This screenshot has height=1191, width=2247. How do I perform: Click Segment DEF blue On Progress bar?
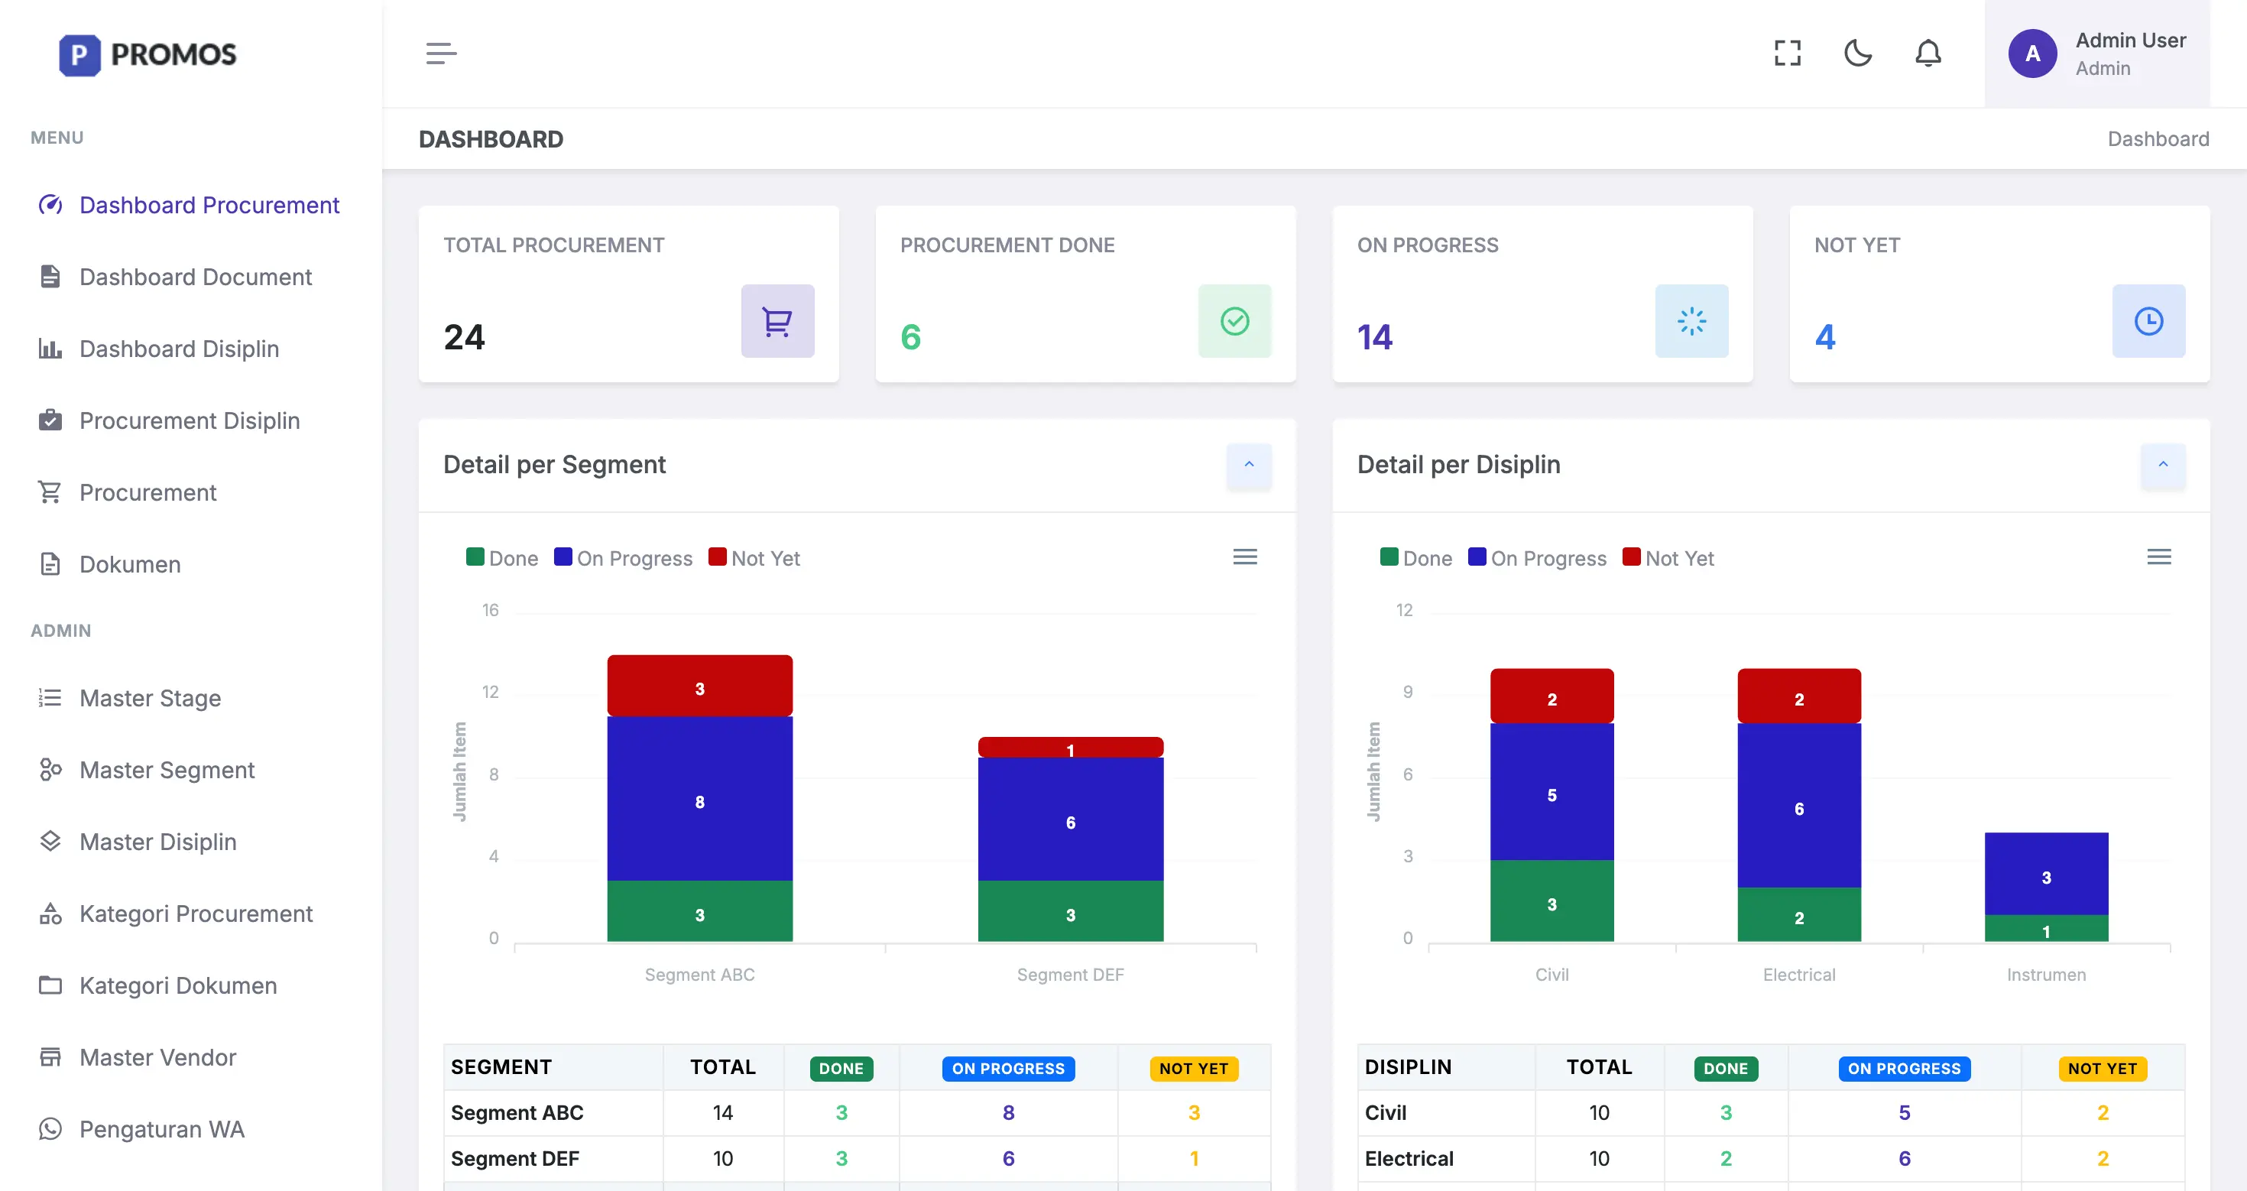(x=1070, y=819)
